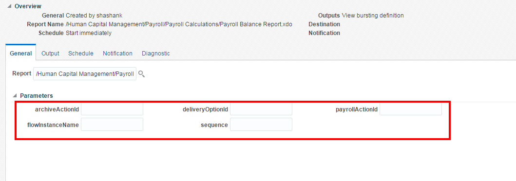Click the magnifier search icon beside Report
516x181 pixels.
point(141,74)
